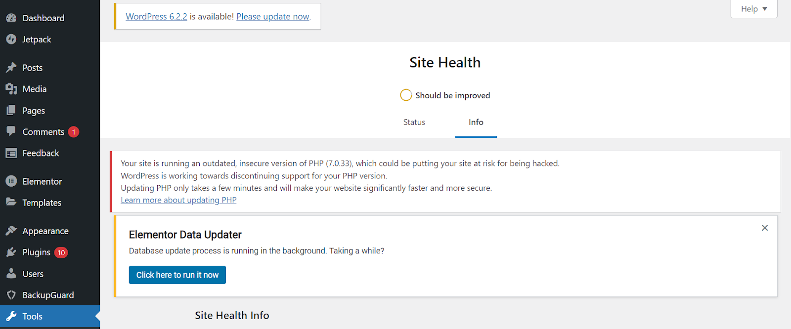
Task: Open the Posts section
Action: point(32,67)
